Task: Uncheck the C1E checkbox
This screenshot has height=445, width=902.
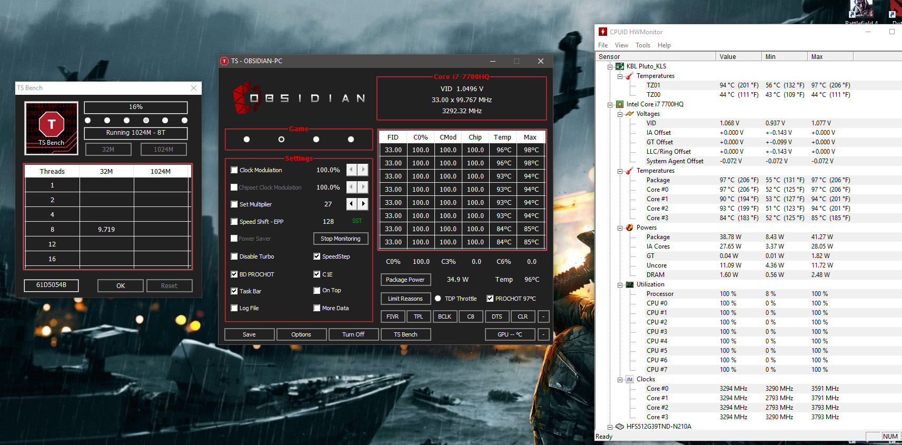Action: (317, 274)
